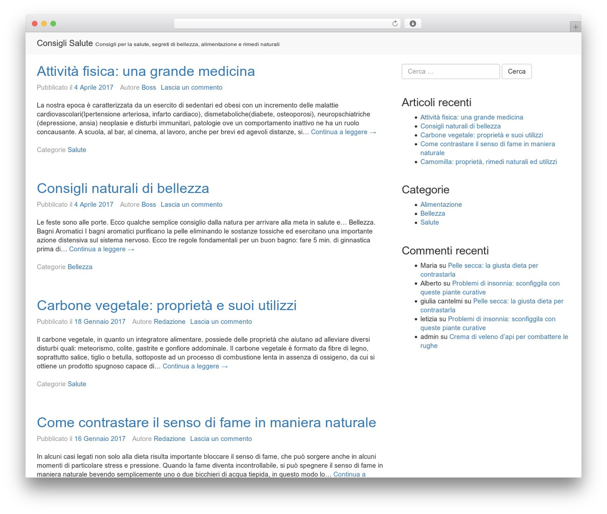Open Salute category under Carbone vegetale post
Viewport: 607px width, 514px height.
[x=77, y=384]
